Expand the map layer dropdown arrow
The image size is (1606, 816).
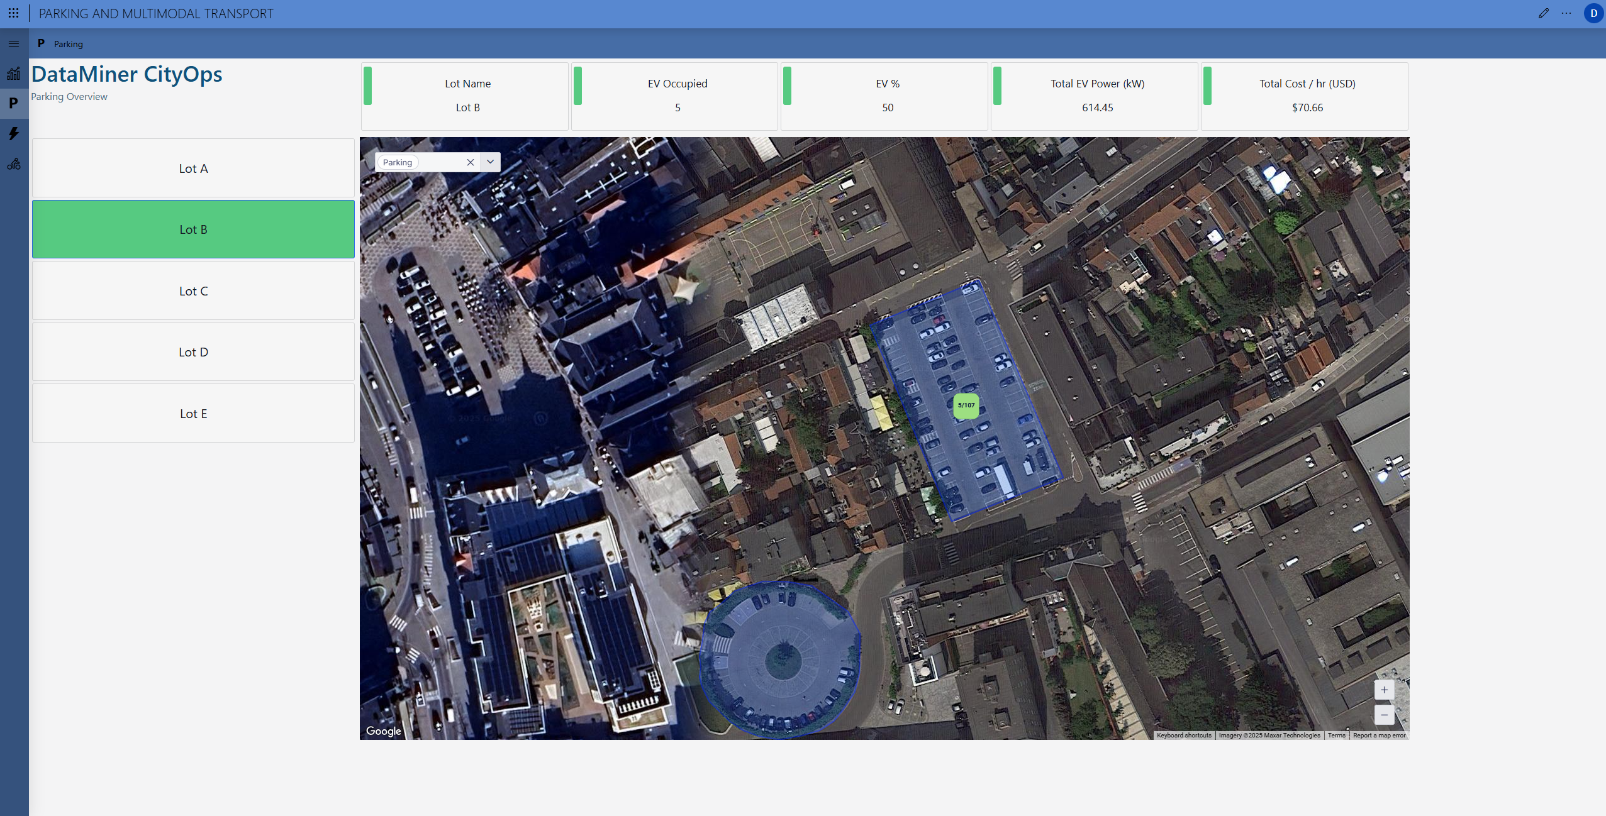tap(490, 162)
